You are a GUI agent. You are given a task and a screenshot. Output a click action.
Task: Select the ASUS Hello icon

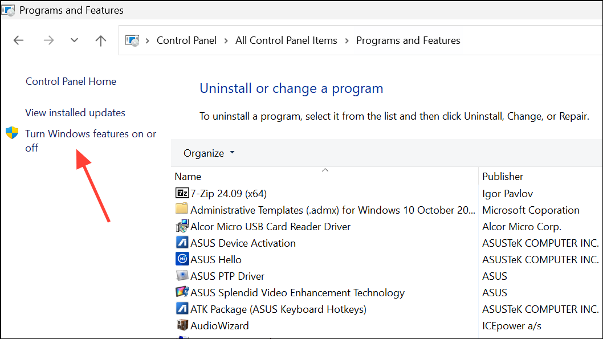[182, 260]
